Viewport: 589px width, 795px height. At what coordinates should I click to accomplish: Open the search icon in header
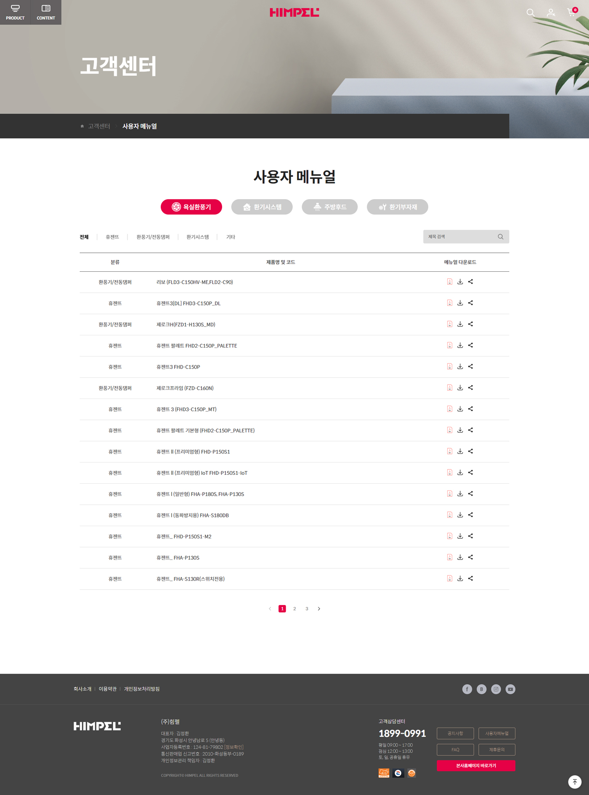(531, 13)
